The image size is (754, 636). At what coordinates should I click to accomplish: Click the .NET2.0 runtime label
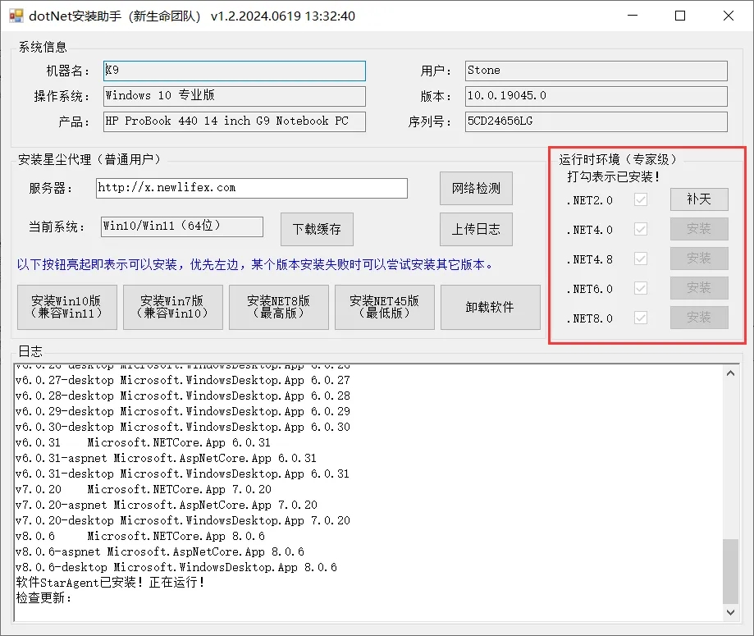pyautogui.click(x=590, y=200)
